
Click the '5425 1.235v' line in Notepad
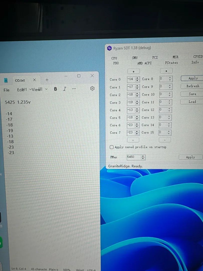18,102
